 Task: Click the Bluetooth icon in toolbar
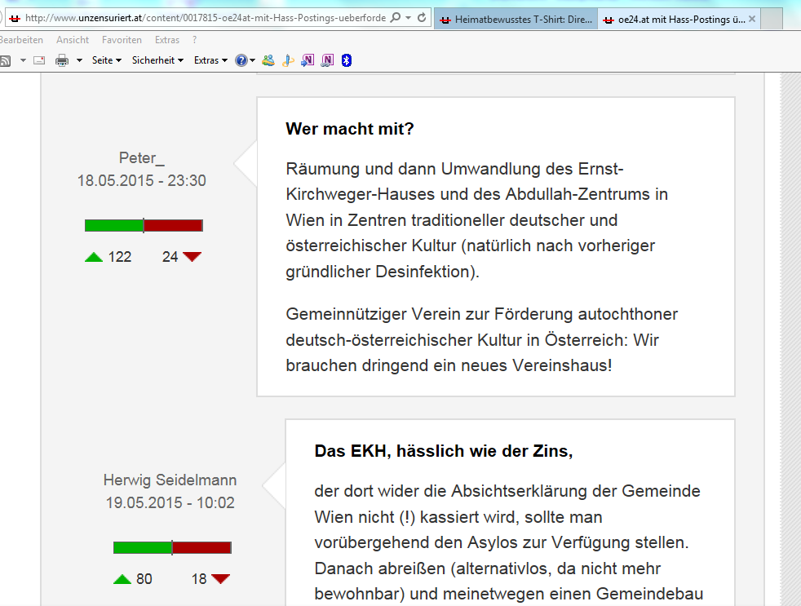tap(346, 60)
